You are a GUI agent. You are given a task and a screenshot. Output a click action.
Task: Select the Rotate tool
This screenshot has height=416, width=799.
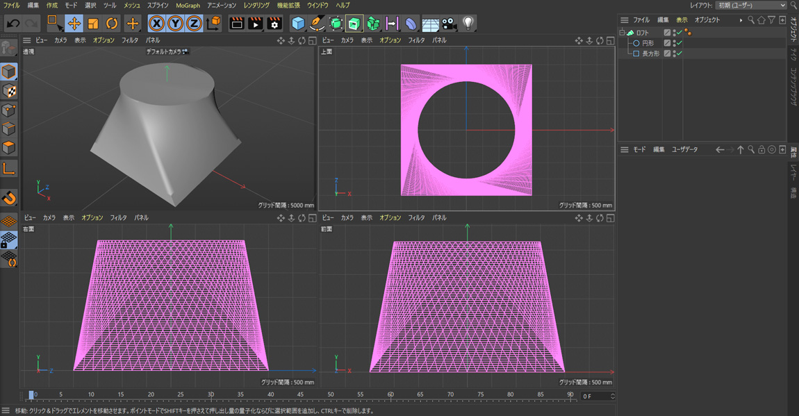pyautogui.click(x=112, y=24)
